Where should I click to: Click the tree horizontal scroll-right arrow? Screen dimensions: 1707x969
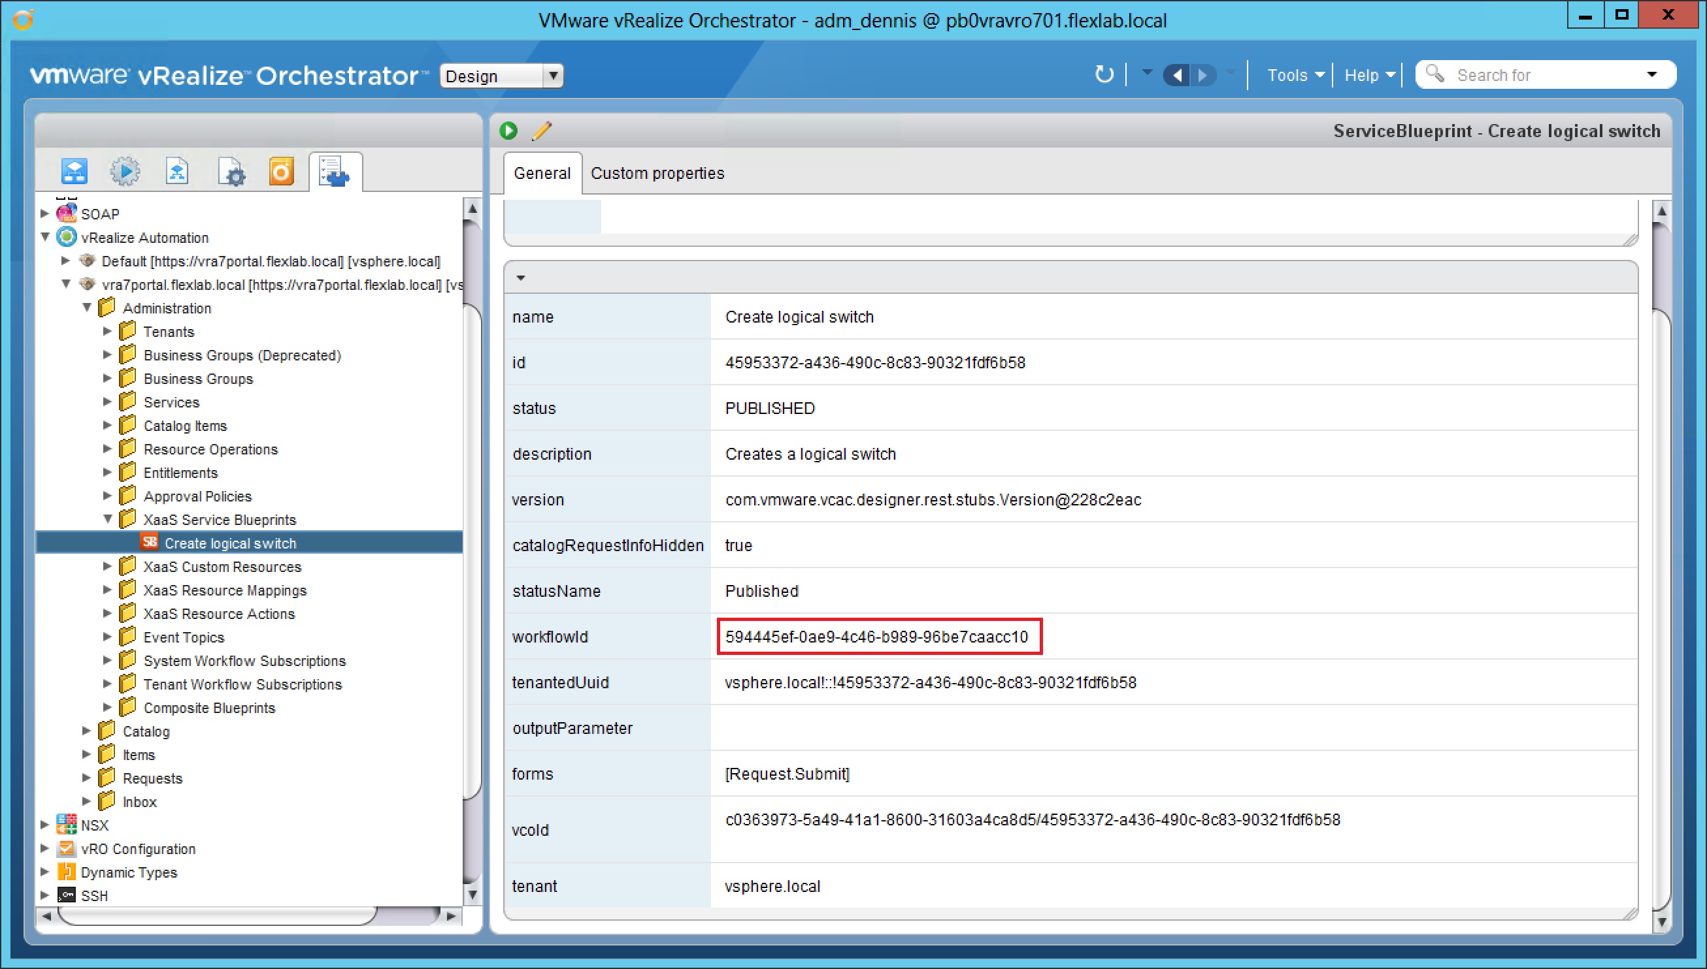click(x=451, y=916)
